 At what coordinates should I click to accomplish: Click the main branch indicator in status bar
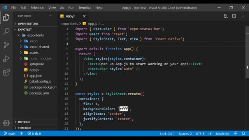(x=10, y=134)
